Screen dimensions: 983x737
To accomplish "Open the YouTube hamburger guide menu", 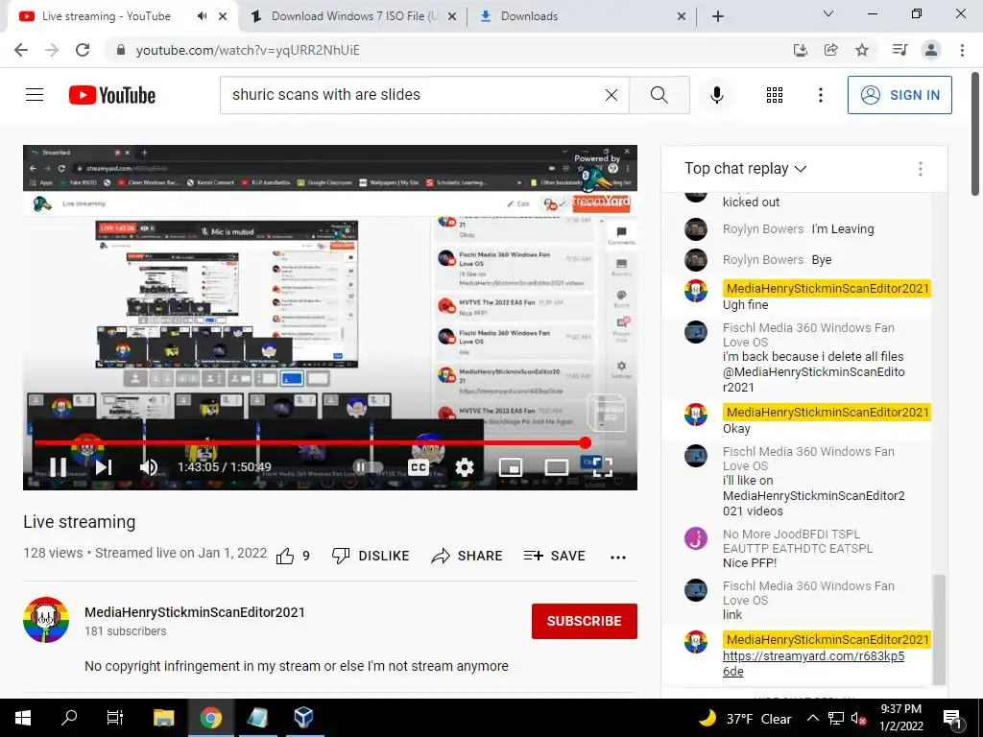I will pos(35,95).
